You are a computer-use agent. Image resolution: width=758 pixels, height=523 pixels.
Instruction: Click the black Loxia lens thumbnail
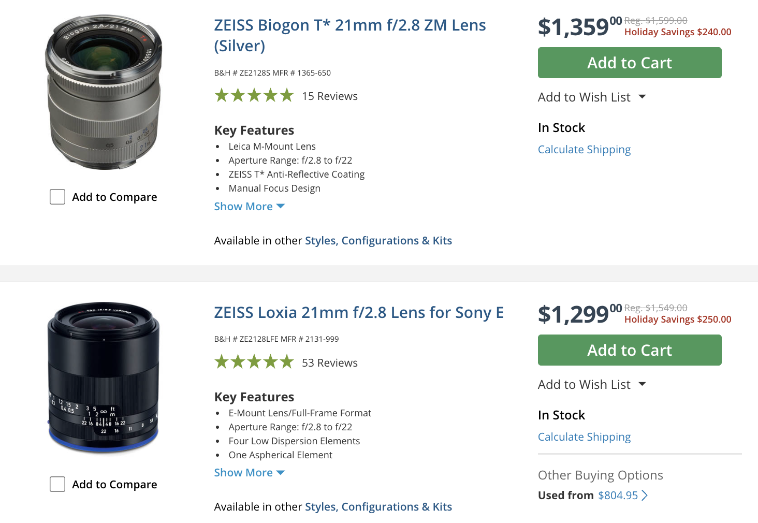104,378
